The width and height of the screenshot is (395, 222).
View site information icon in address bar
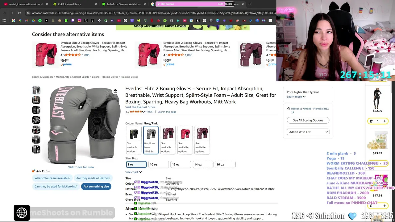click(x=28, y=13)
